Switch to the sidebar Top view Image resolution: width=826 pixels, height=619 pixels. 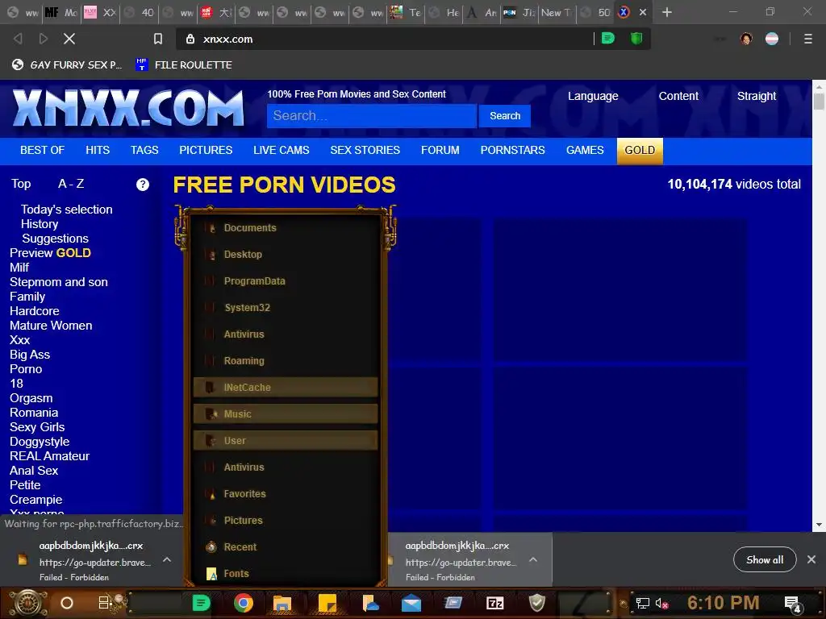21,184
